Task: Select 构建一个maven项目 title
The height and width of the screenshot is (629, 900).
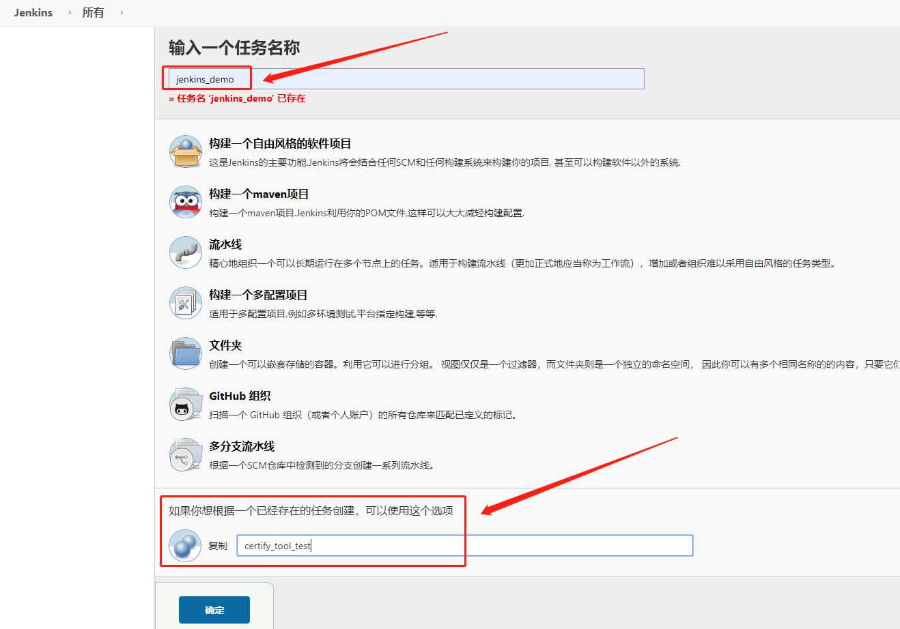Action: pyautogui.click(x=259, y=194)
